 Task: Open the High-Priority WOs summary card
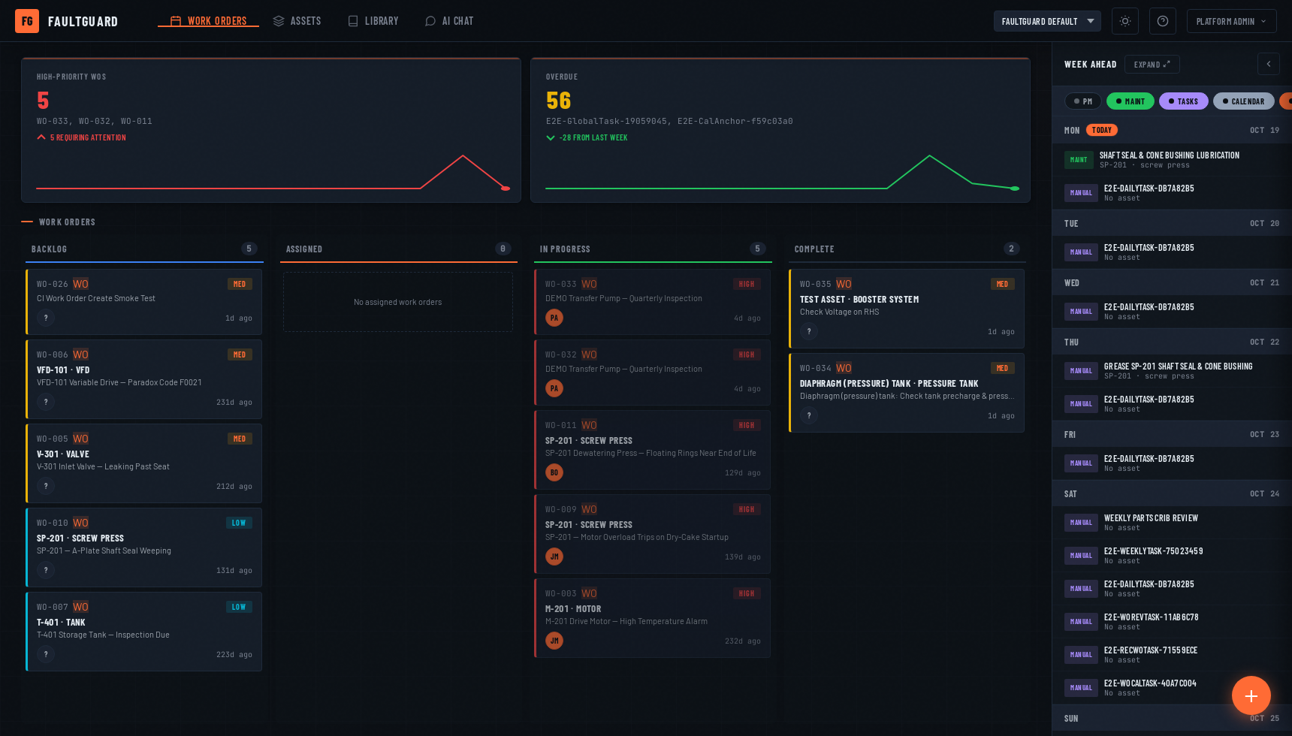[x=271, y=130]
